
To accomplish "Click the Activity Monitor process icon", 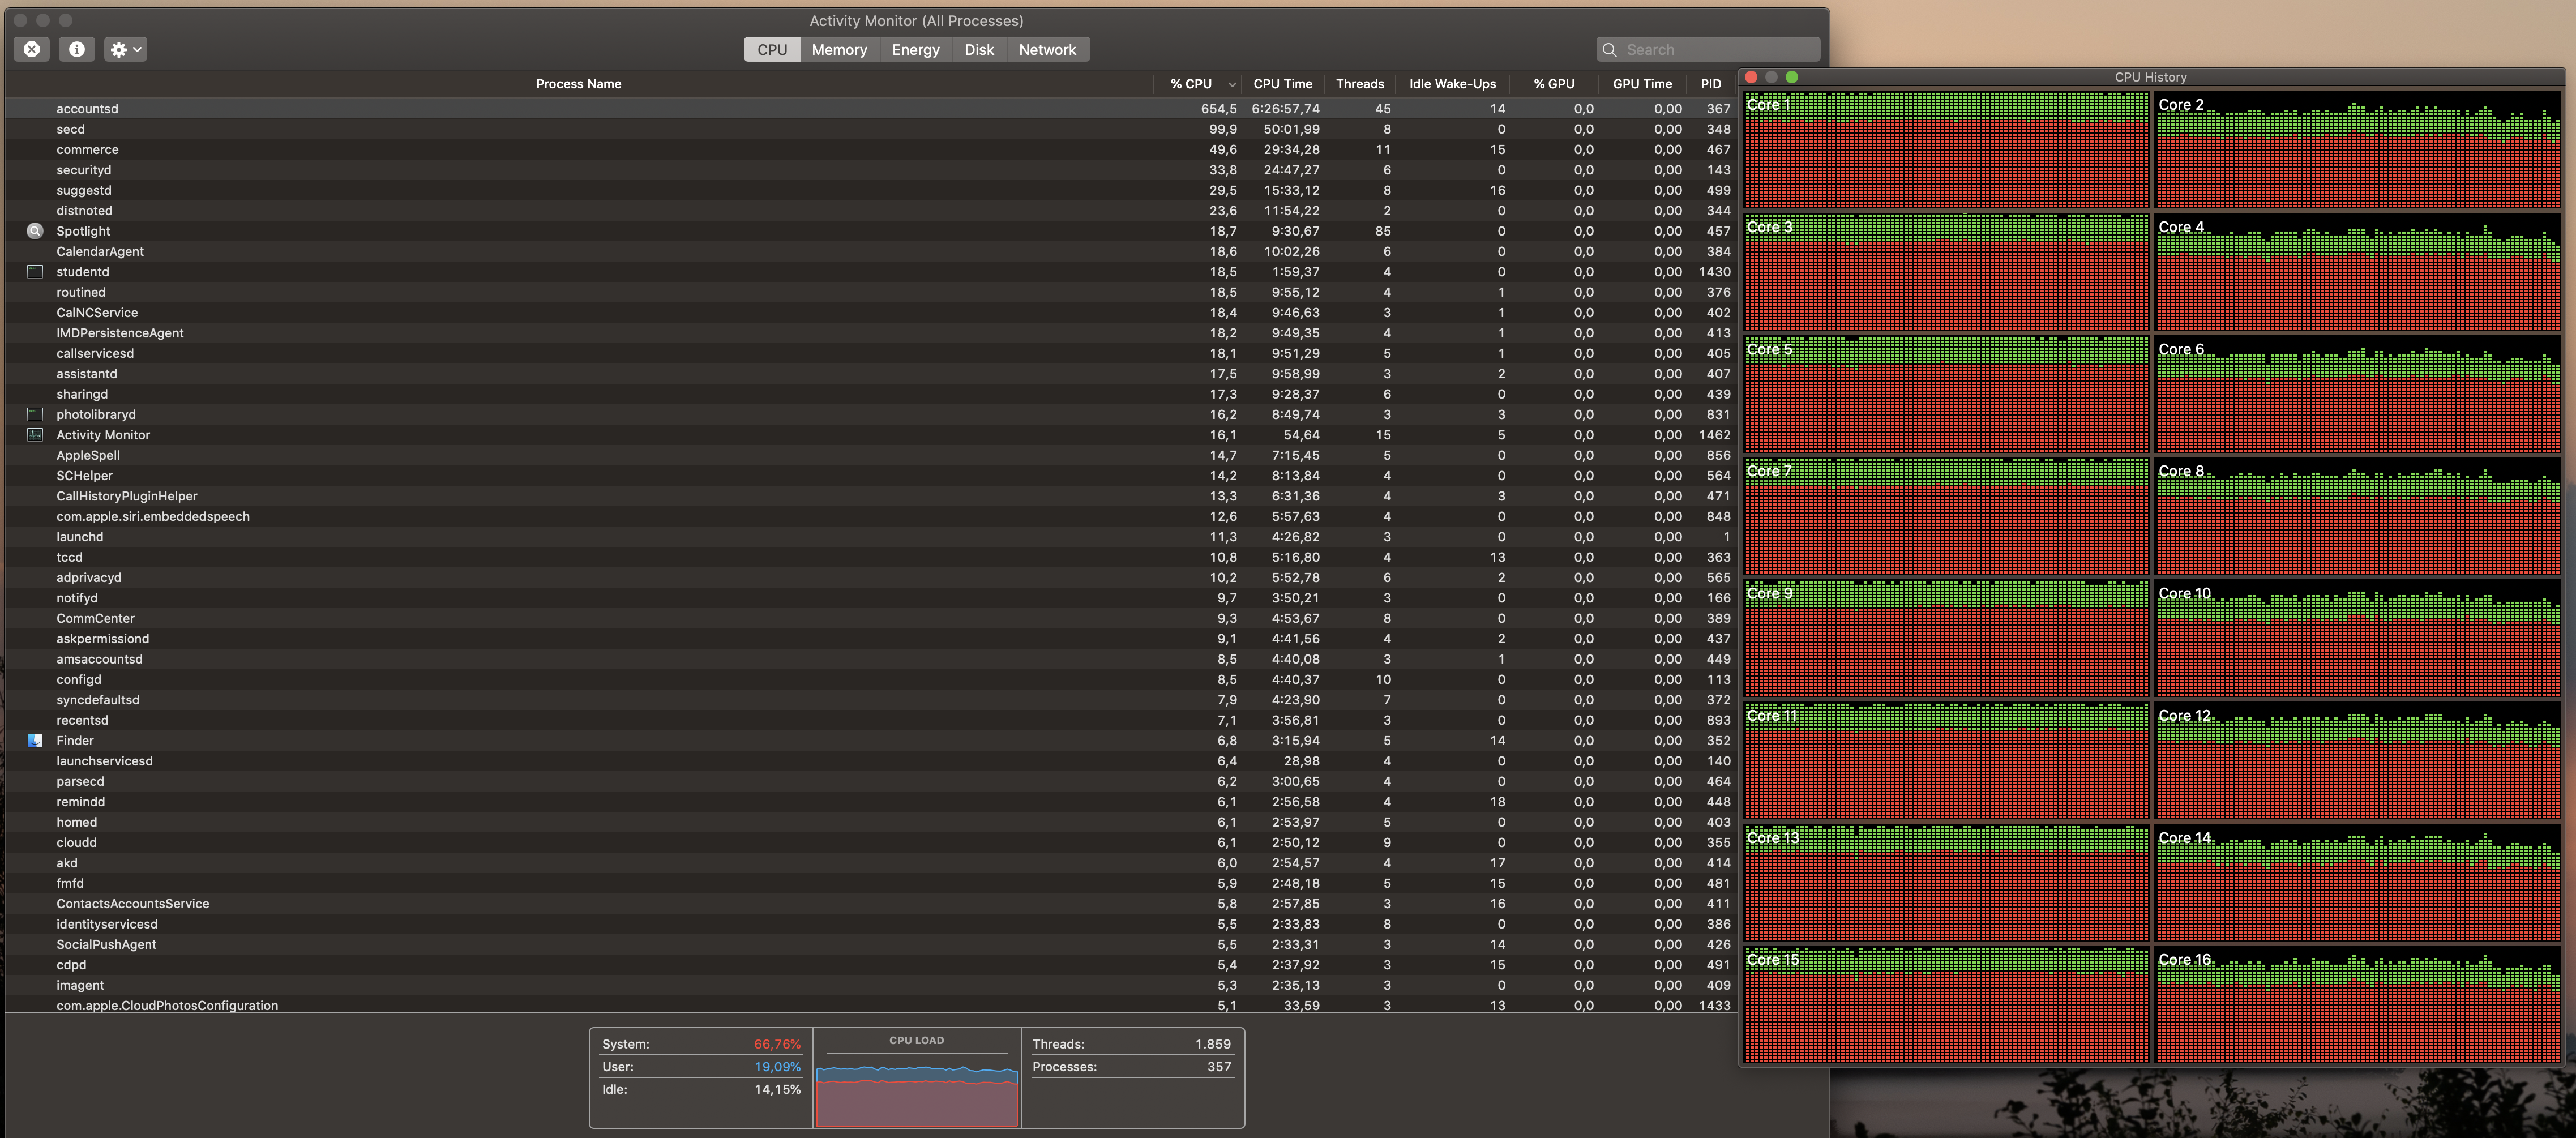I will point(35,435).
